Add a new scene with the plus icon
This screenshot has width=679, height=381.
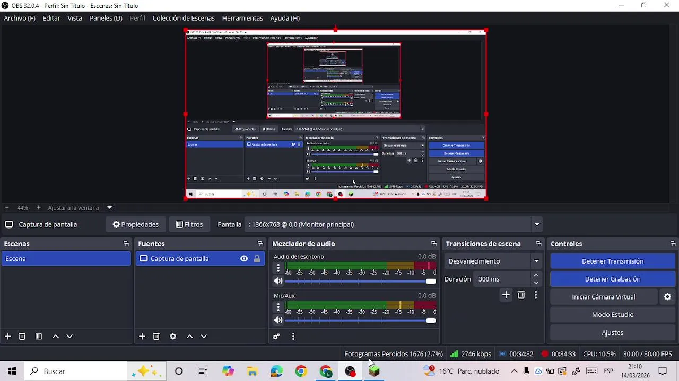8,337
